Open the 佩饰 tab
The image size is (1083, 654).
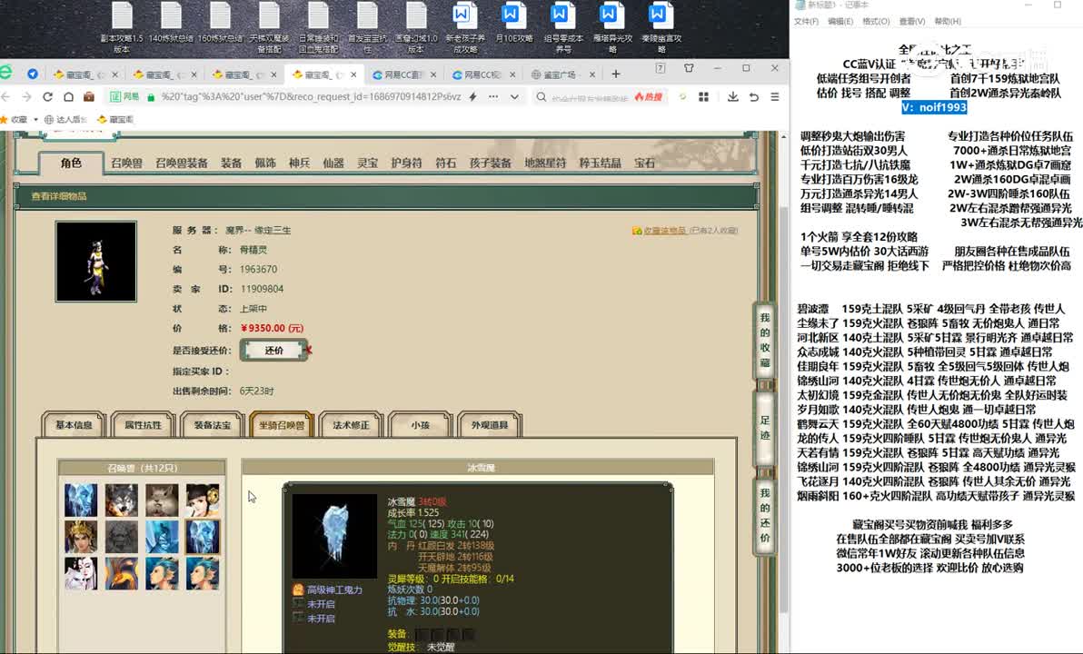(x=265, y=163)
